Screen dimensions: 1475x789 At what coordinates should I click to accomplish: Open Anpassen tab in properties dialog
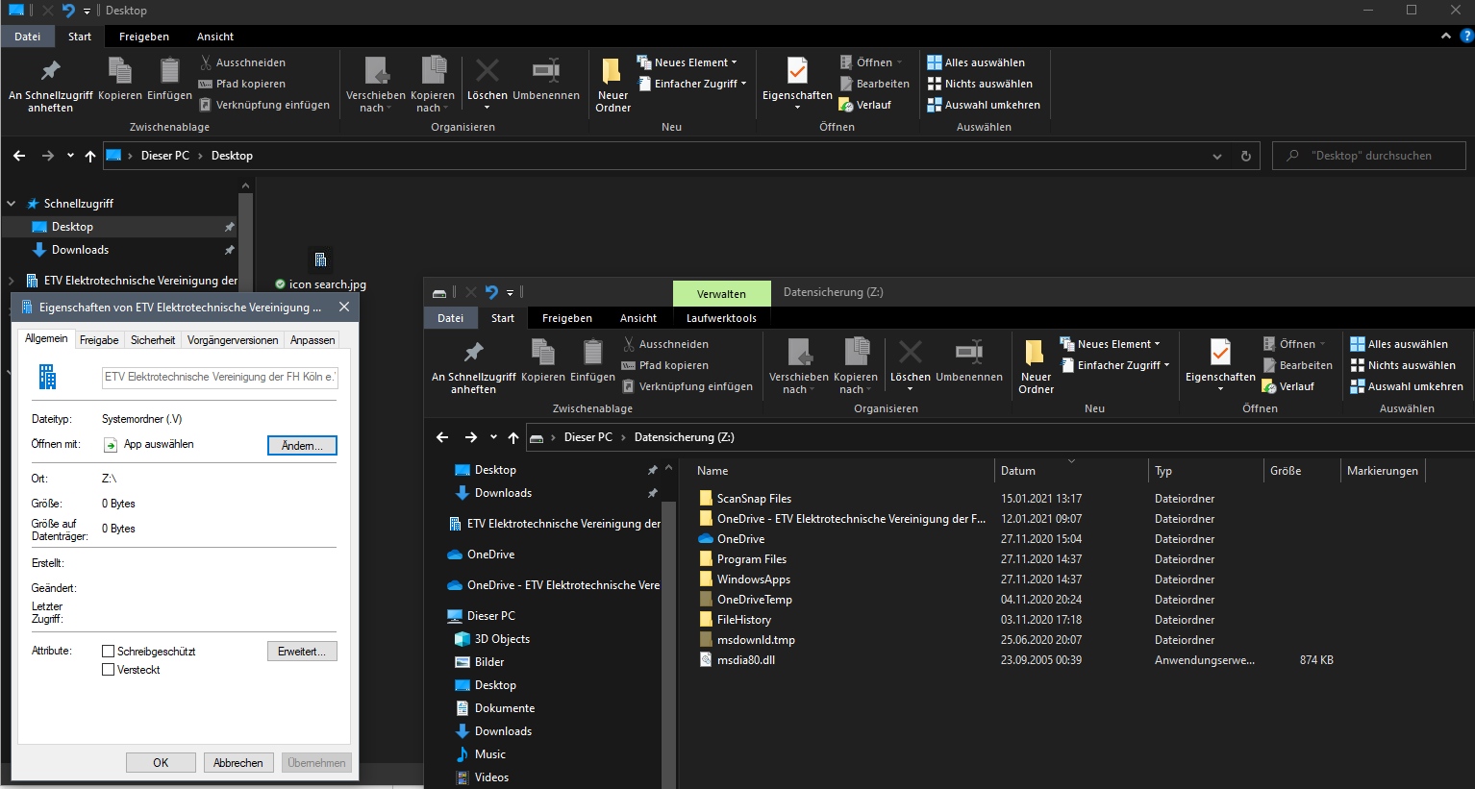tap(312, 340)
